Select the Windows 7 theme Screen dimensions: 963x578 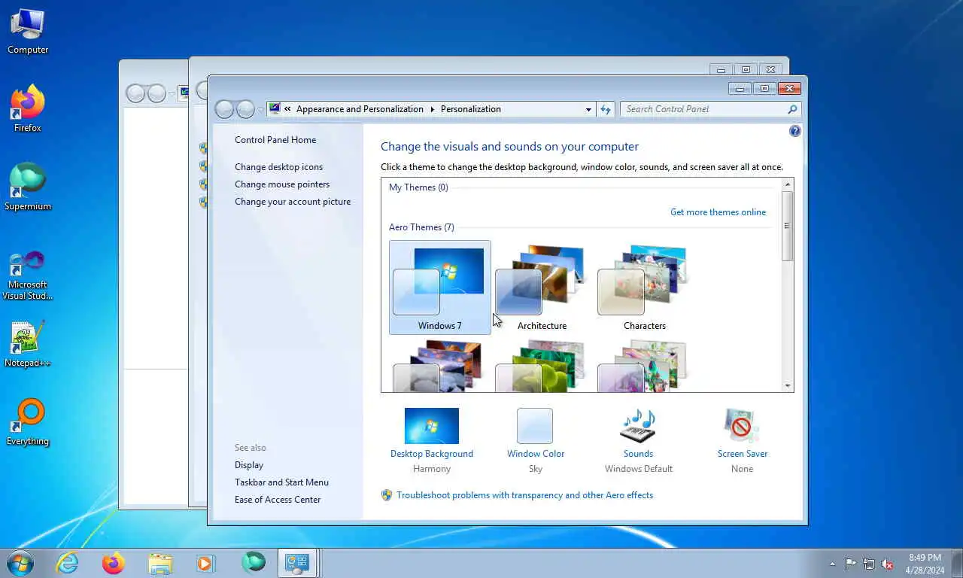pos(440,287)
